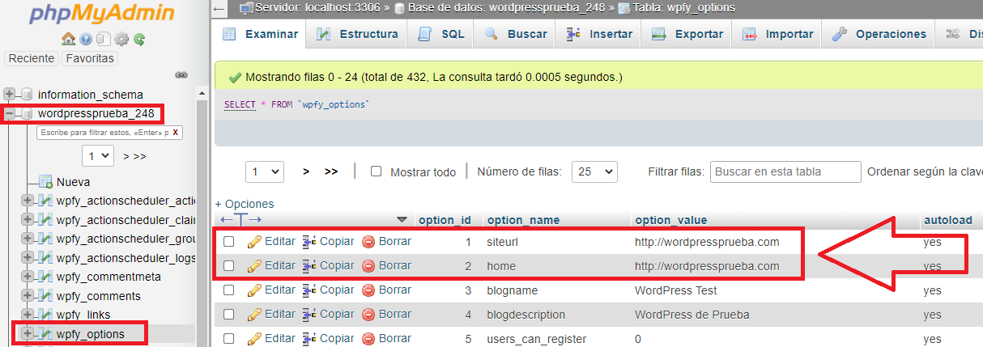The width and height of the screenshot is (983, 347).
Task: Open the phpMyAdmin home icon
Action: pos(68,39)
